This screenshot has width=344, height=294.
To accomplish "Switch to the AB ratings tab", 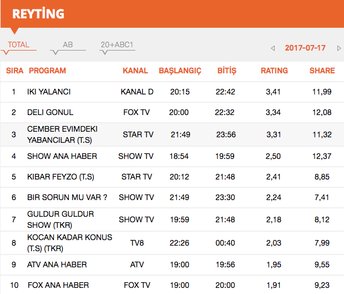I will pos(68,45).
